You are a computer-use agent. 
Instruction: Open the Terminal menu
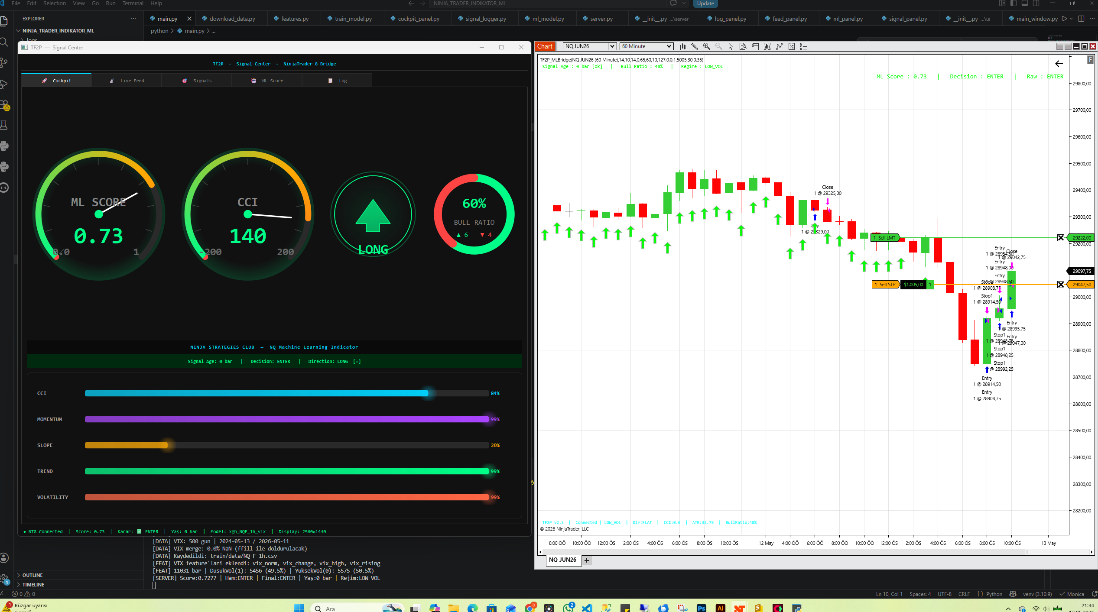click(133, 3)
